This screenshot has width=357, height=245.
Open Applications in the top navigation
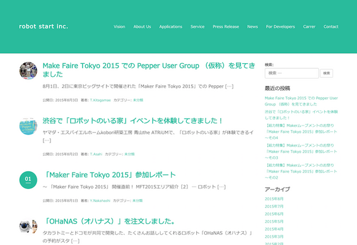[x=171, y=27]
